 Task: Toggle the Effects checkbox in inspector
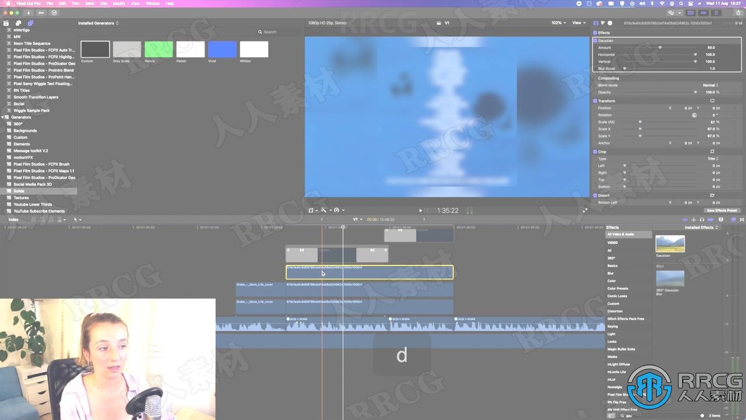pos(595,33)
